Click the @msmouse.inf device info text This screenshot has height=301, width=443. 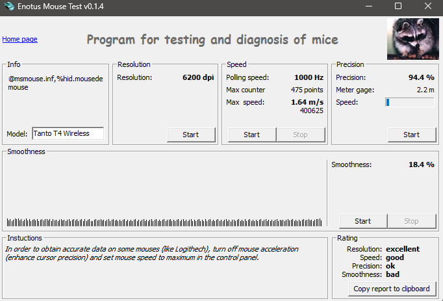[x=55, y=83]
